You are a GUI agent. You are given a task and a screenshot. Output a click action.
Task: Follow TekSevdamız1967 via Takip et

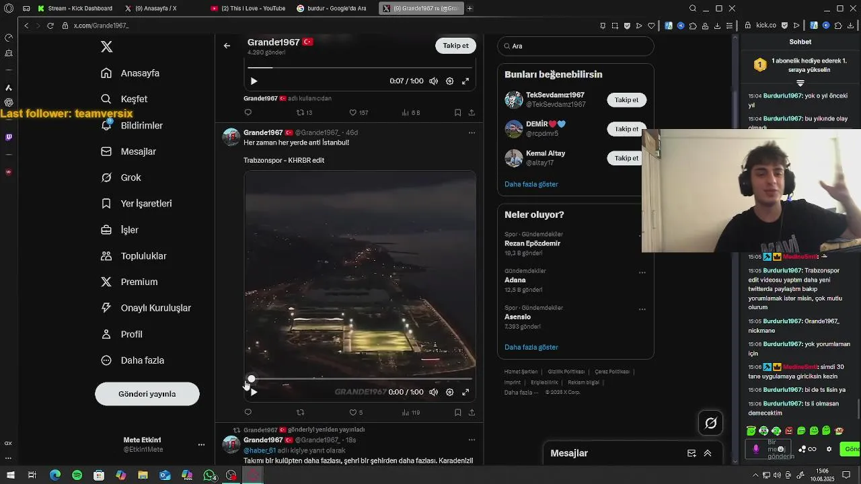click(x=626, y=99)
